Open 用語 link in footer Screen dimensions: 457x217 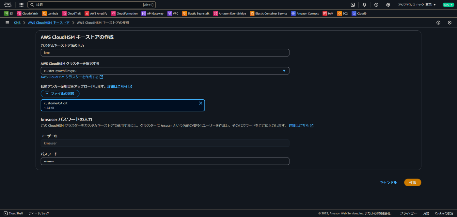[426, 213]
